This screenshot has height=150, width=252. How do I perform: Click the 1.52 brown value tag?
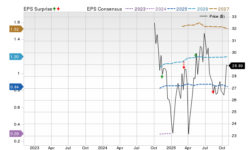tap(17, 29)
